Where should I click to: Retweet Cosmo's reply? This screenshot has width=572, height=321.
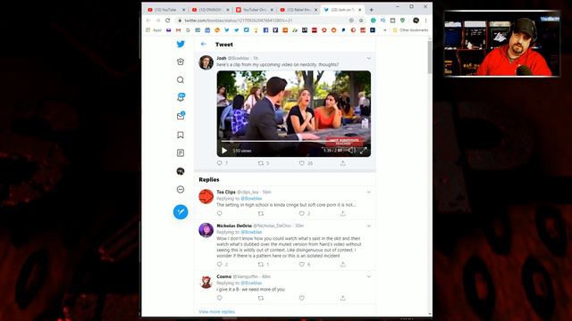pyautogui.click(x=260, y=298)
